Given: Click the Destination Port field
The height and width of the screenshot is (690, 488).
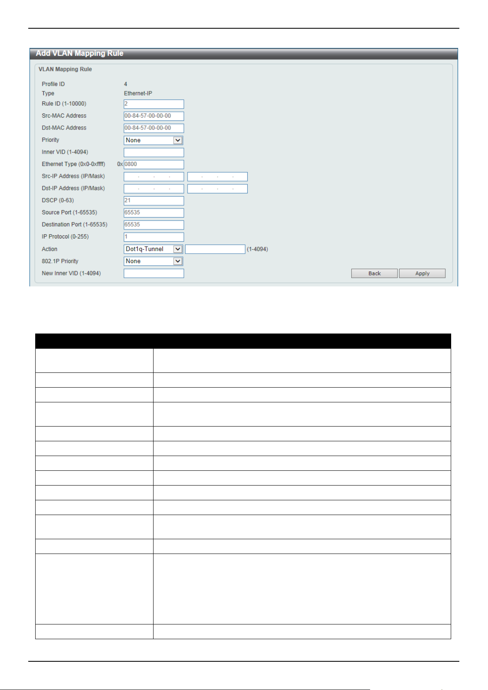Looking at the screenshot, I should pyautogui.click(x=154, y=225).
